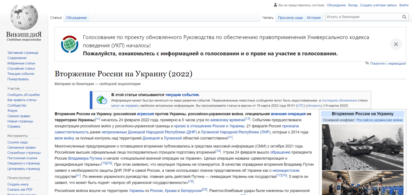Open the 'Просмотр кода' tab

point(290,18)
